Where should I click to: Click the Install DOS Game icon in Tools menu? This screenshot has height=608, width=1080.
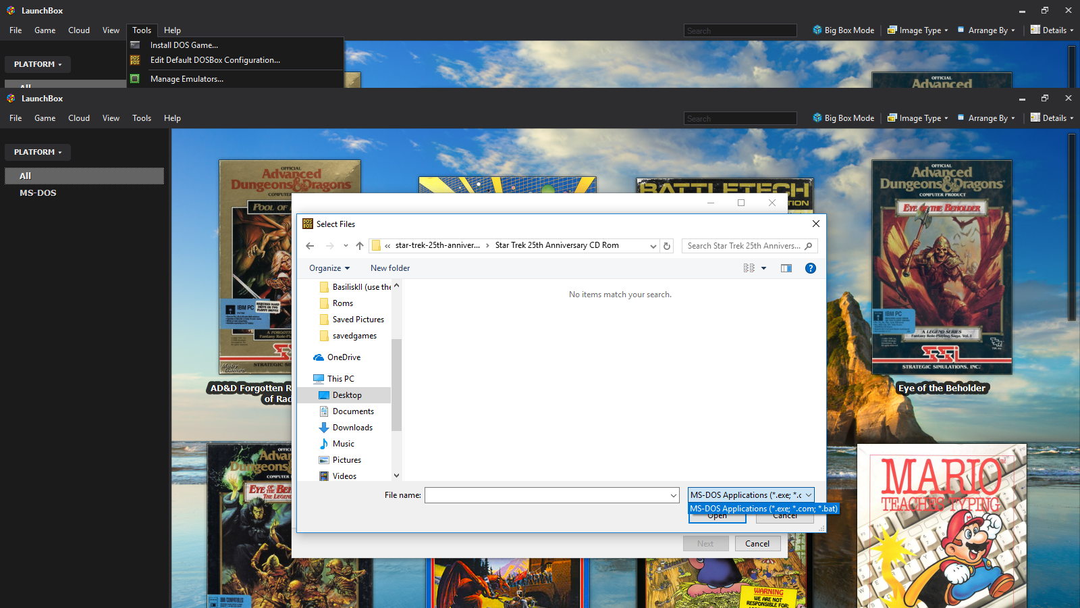(x=135, y=45)
